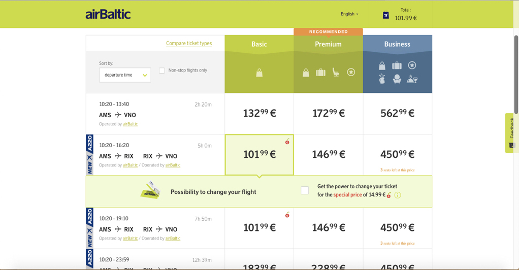Click the Business armchair seat icon
519x270 pixels.
coord(397,79)
